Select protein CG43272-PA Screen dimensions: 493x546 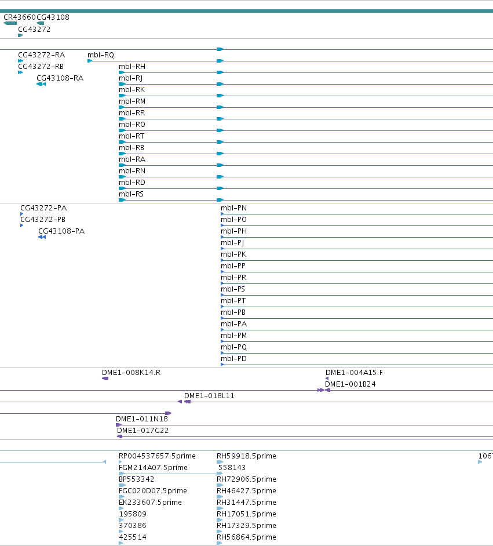coord(43,208)
